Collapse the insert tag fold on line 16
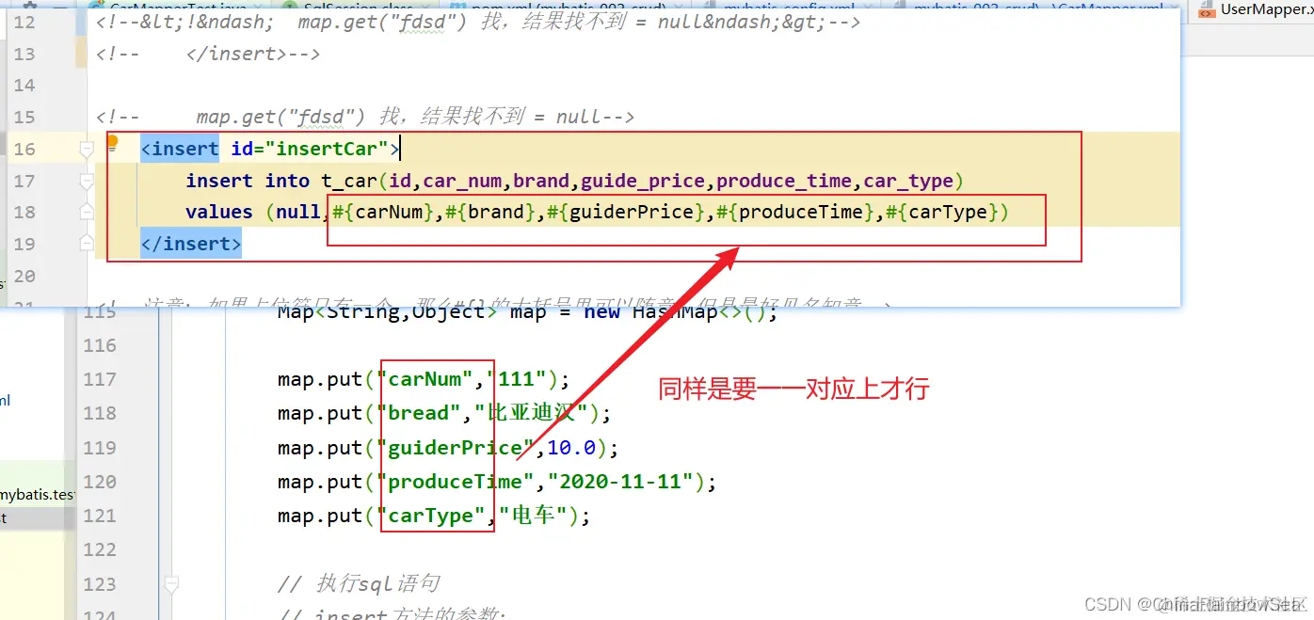The image size is (1314, 620). [87, 149]
